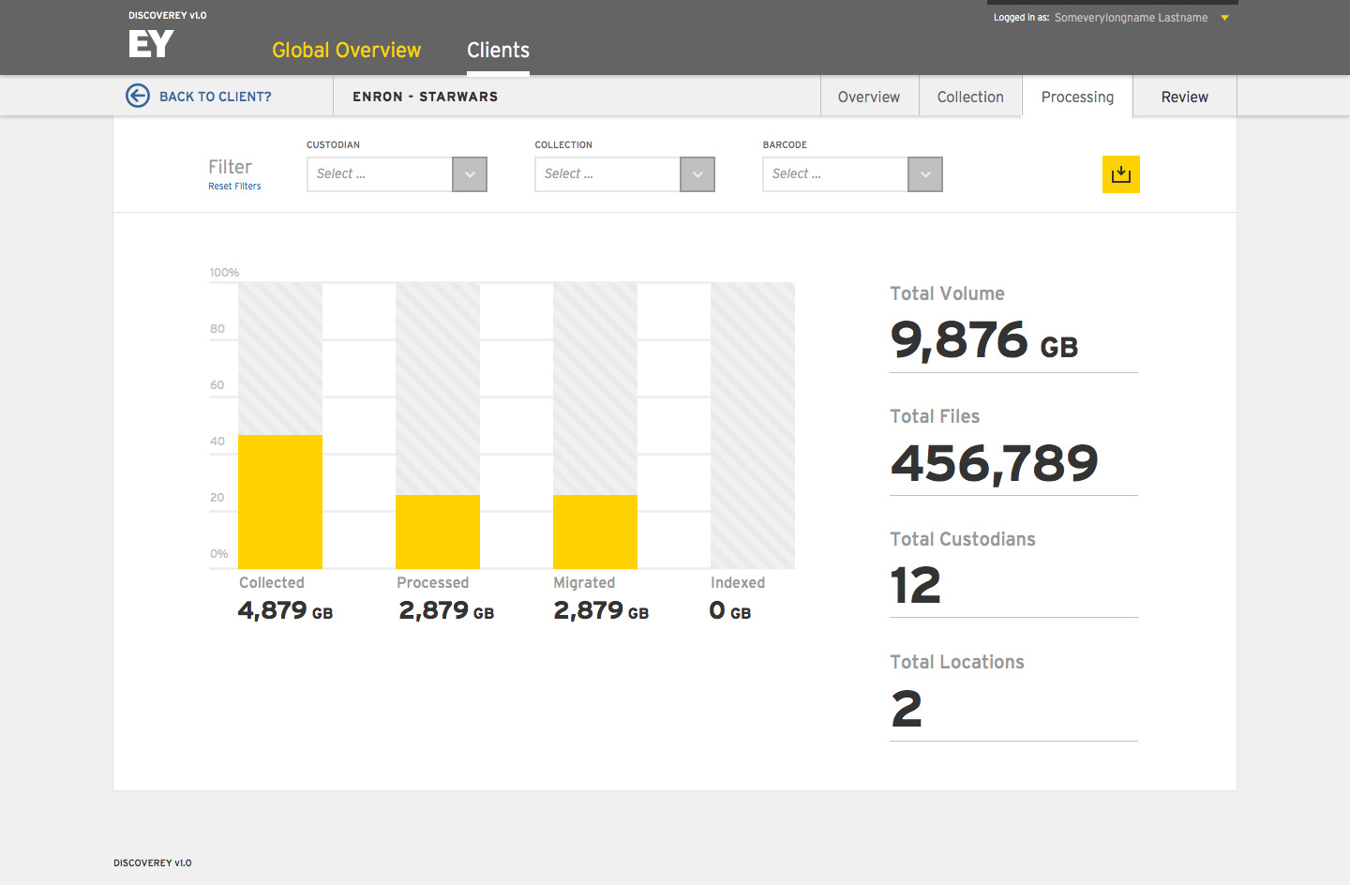This screenshot has height=885, width=1350.
Task: Go to Global Overview
Action: click(x=346, y=51)
